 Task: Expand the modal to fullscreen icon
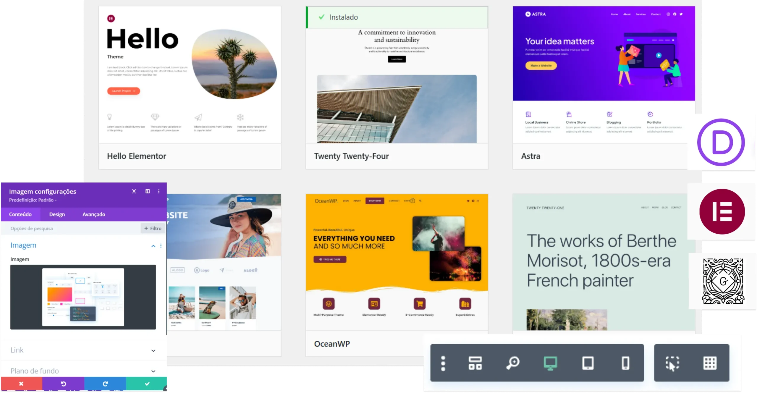coord(134,191)
